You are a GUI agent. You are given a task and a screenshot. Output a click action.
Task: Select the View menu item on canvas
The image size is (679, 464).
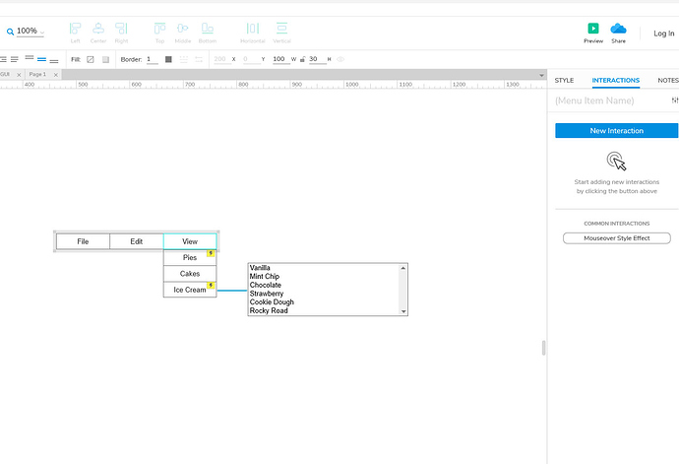(190, 241)
